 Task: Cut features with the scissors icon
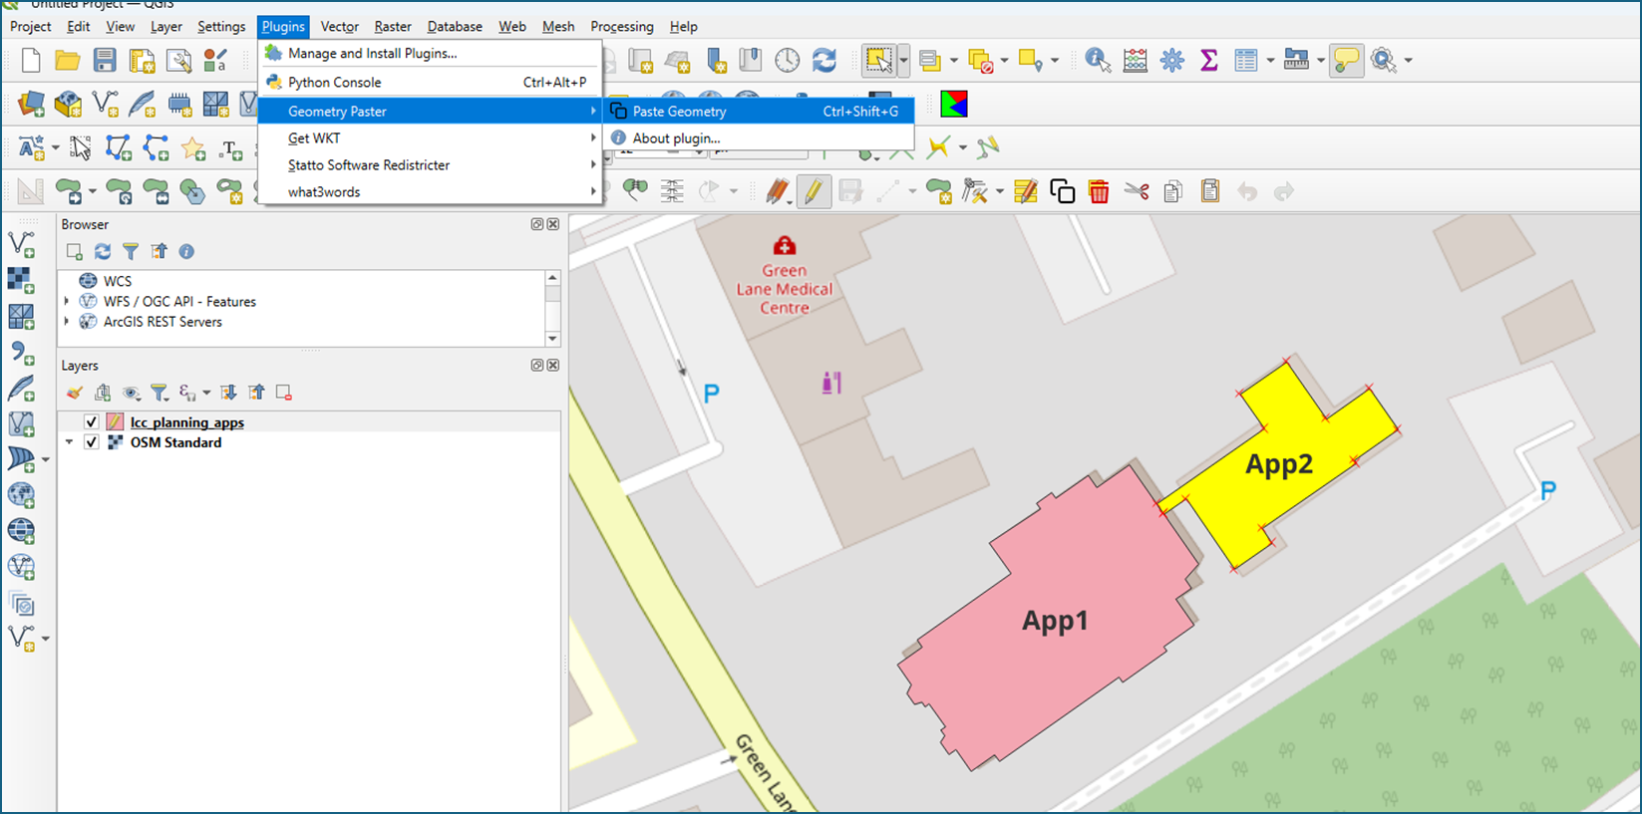pos(1137,191)
